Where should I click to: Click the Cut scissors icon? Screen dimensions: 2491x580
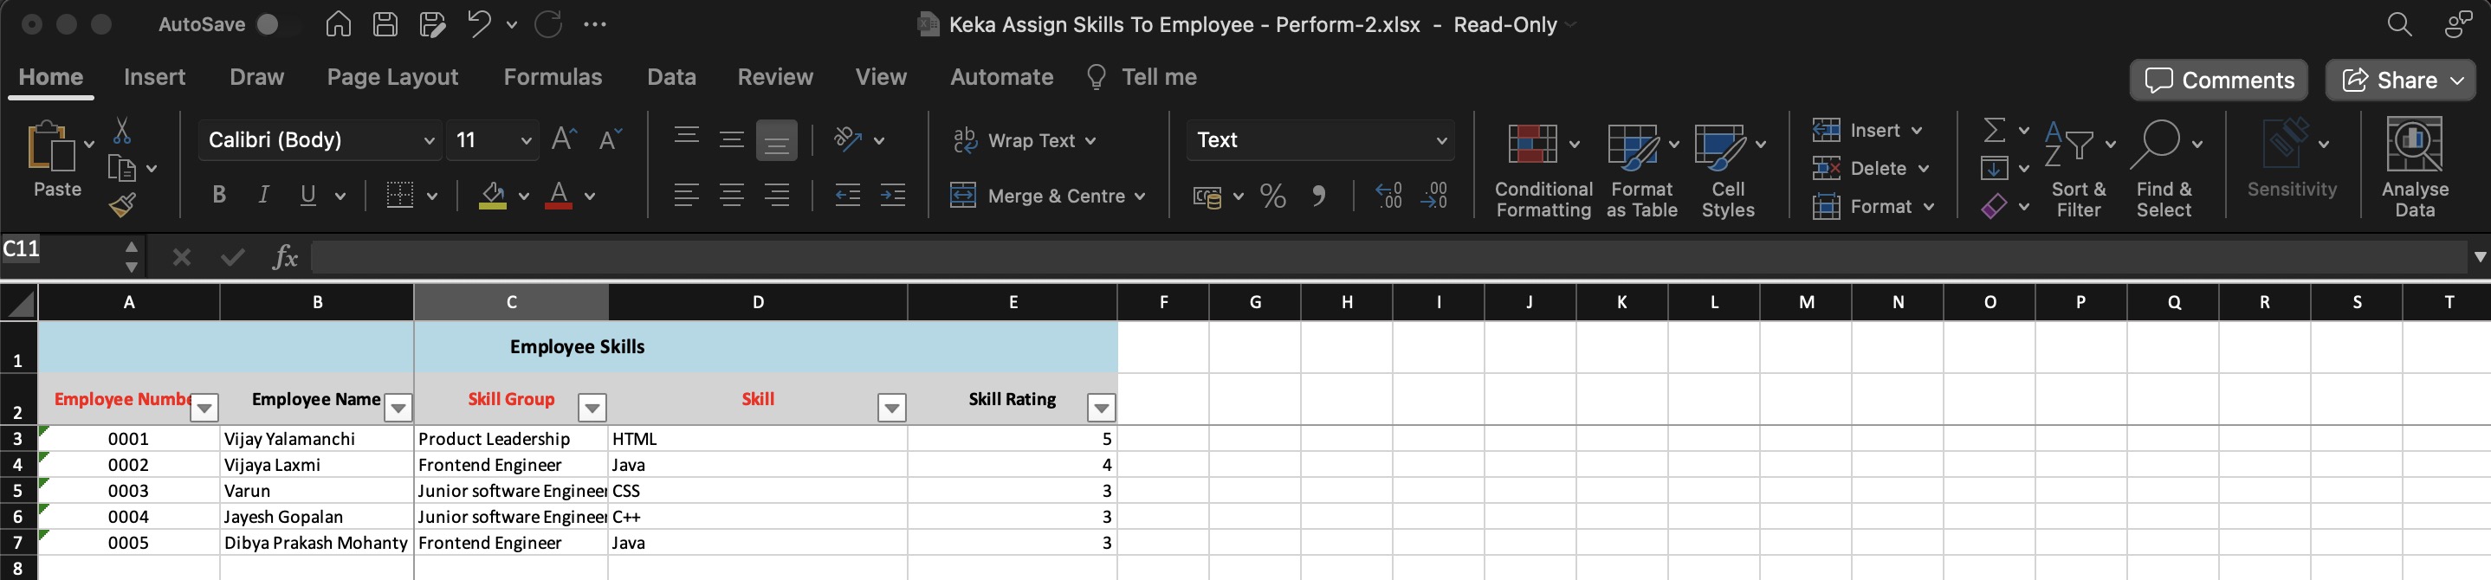[122, 131]
